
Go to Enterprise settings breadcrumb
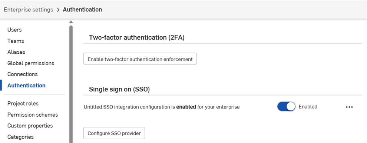(28, 10)
